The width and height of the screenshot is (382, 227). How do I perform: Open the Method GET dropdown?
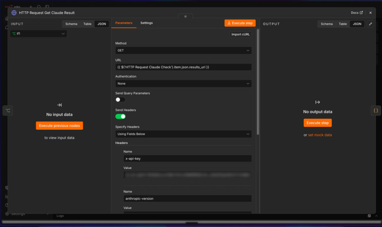(183, 50)
